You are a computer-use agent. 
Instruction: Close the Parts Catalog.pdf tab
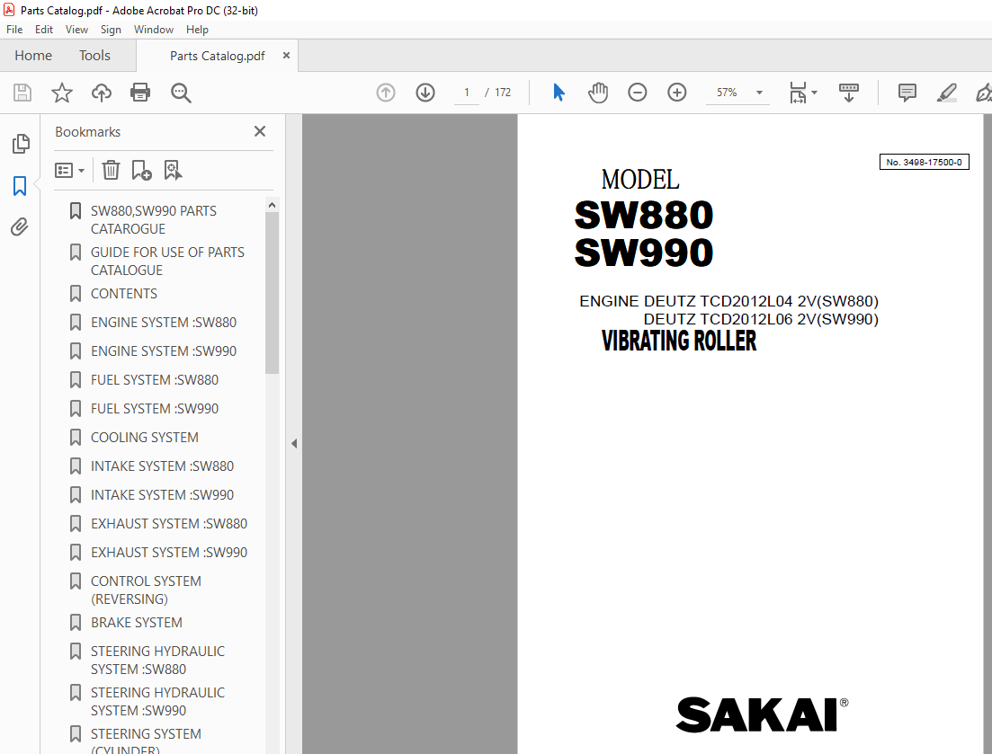[286, 56]
